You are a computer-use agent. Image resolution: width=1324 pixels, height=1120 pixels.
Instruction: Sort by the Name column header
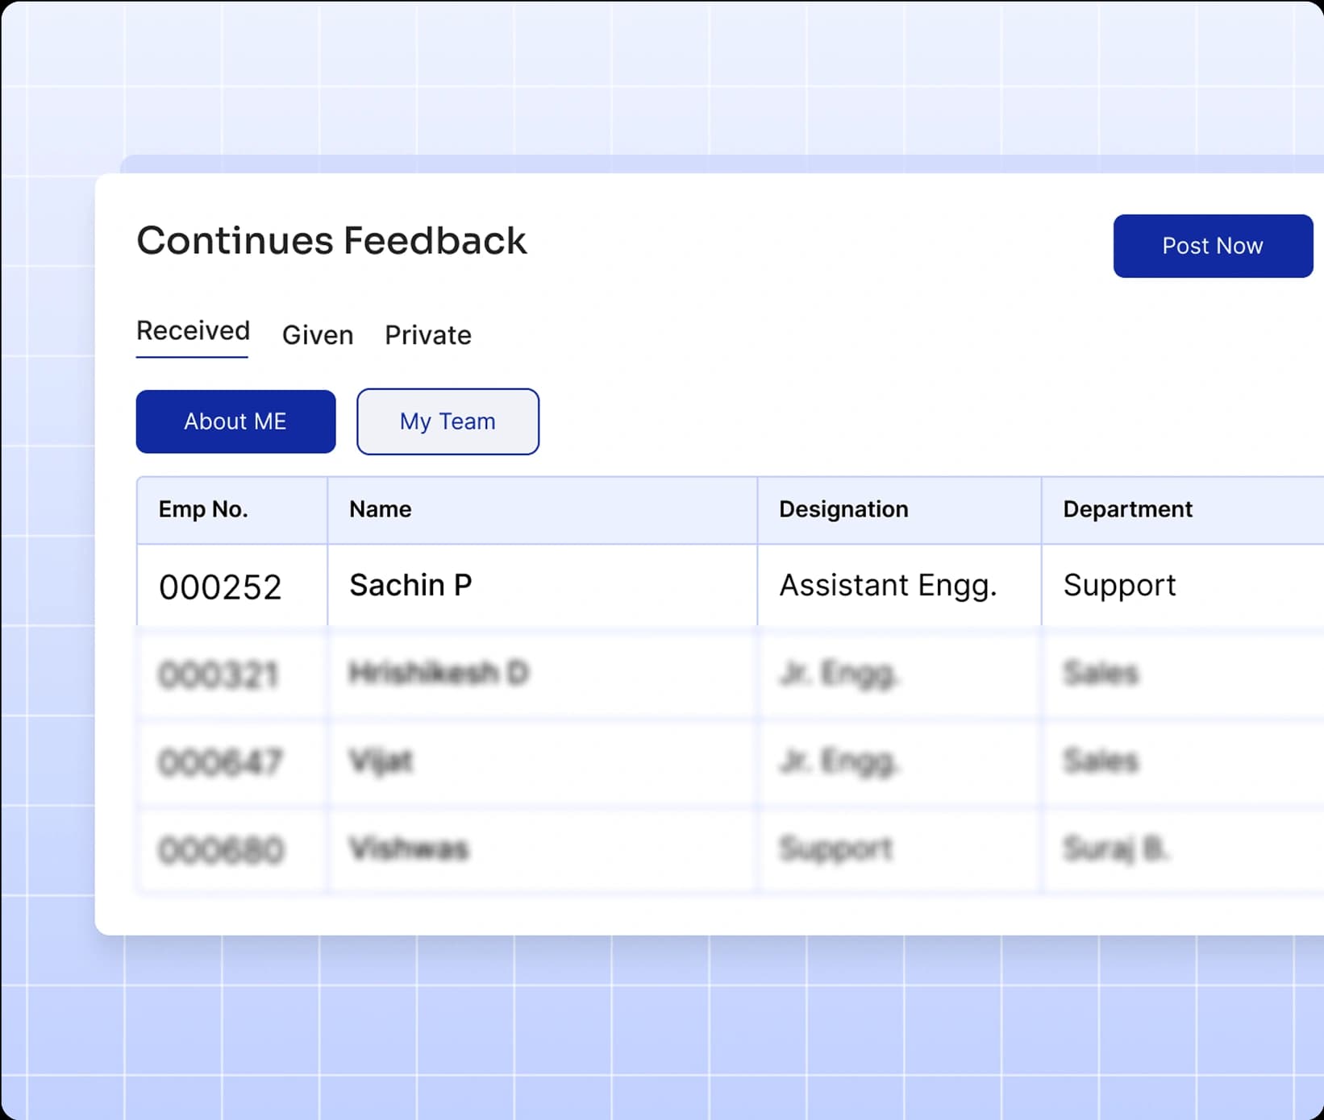pyautogui.click(x=381, y=508)
